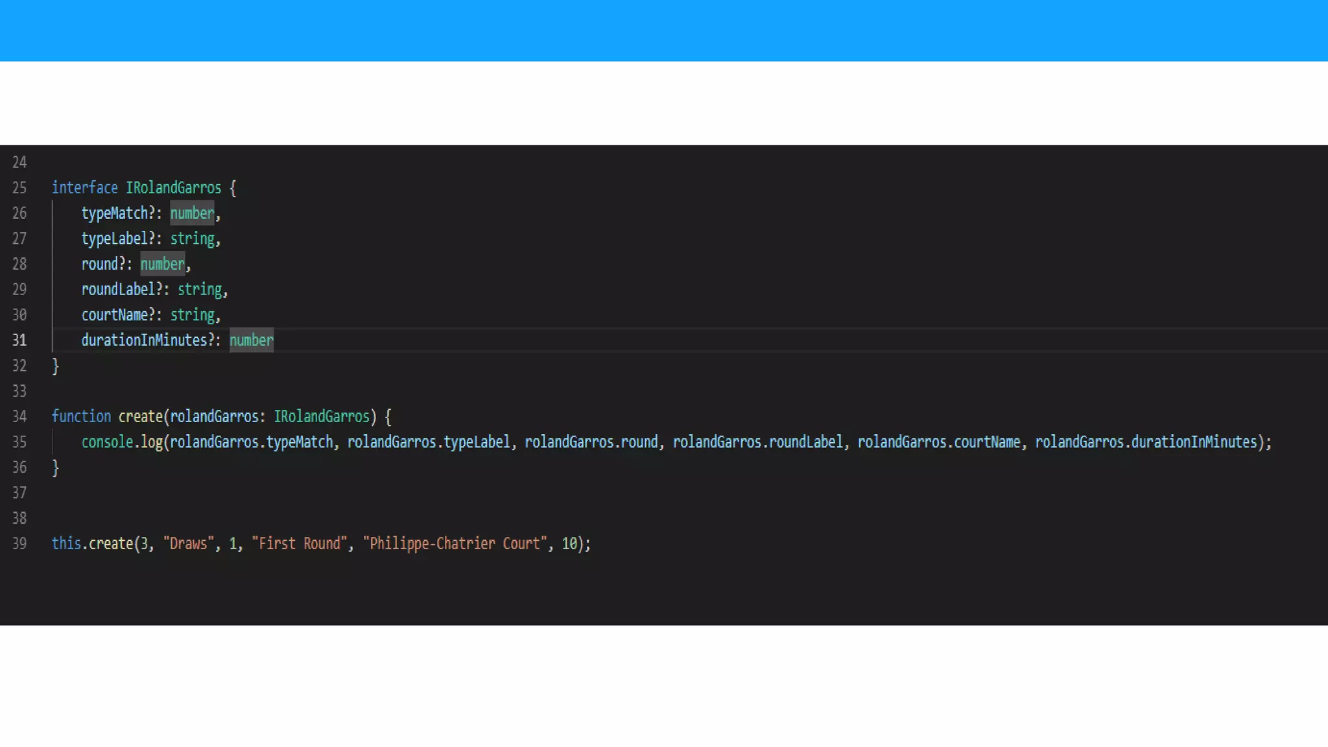Click the "First Round" string literal
Image resolution: width=1328 pixels, height=747 pixels.
[x=300, y=543]
